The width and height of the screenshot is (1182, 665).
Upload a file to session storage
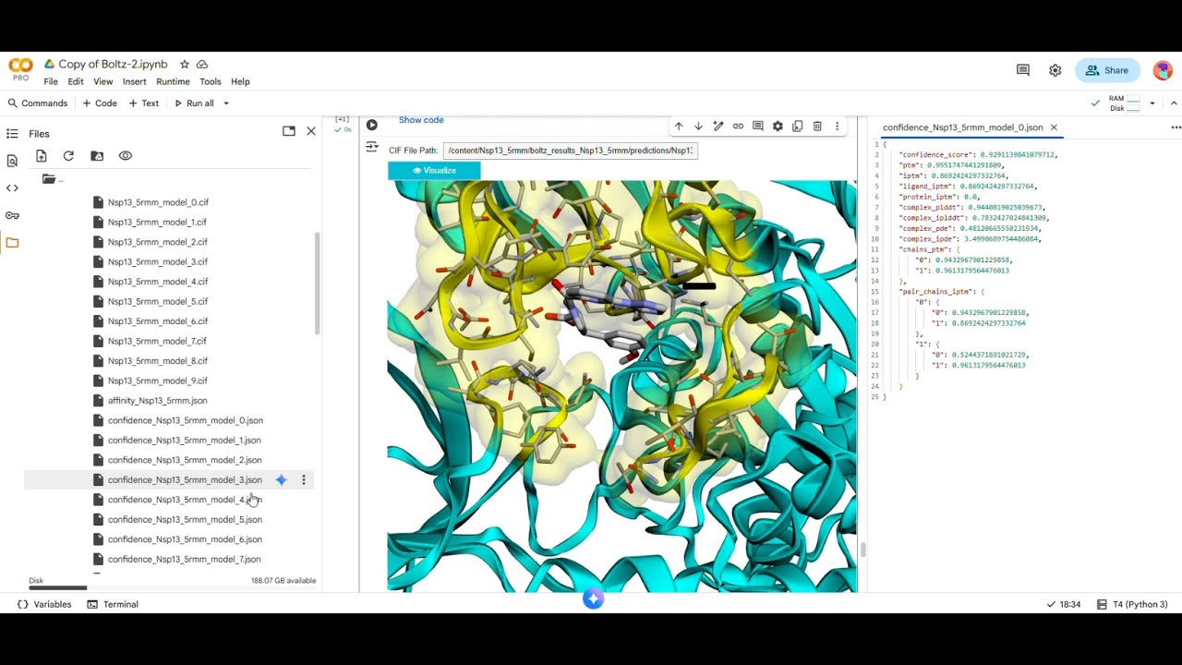(41, 156)
